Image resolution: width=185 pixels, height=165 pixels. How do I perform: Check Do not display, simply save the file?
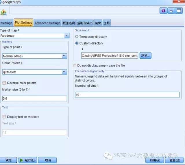coord(75,66)
